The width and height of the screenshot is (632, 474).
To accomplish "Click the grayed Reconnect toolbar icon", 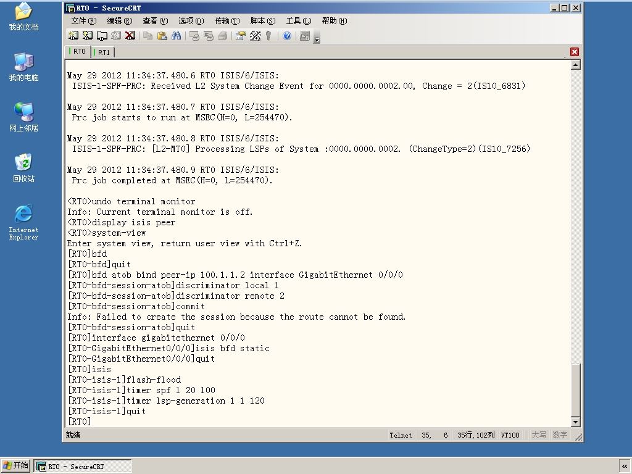I will pos(115,36).
